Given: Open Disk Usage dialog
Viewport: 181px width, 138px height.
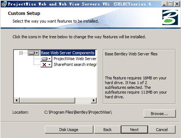Looking at the screenshot, I should click(x=69, y=130).
